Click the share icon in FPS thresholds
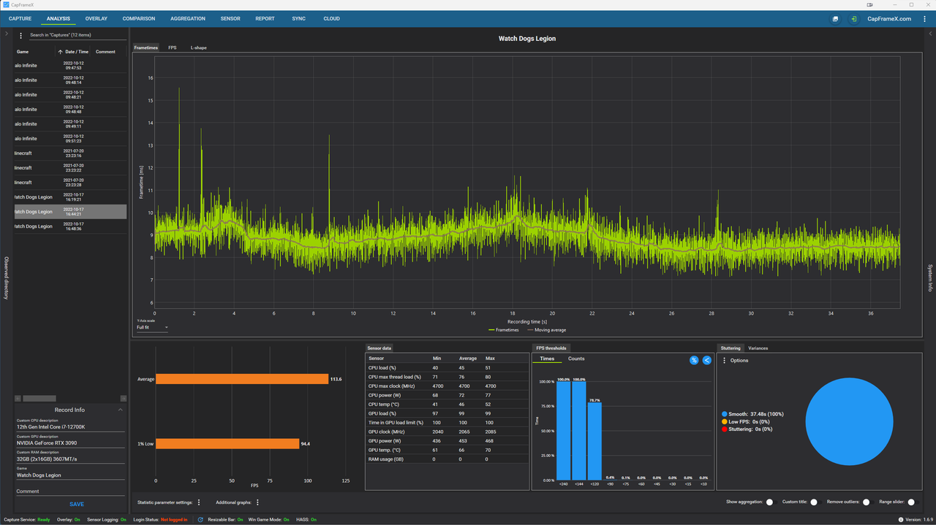The image size is (936, 525). (x=706, y=360)
